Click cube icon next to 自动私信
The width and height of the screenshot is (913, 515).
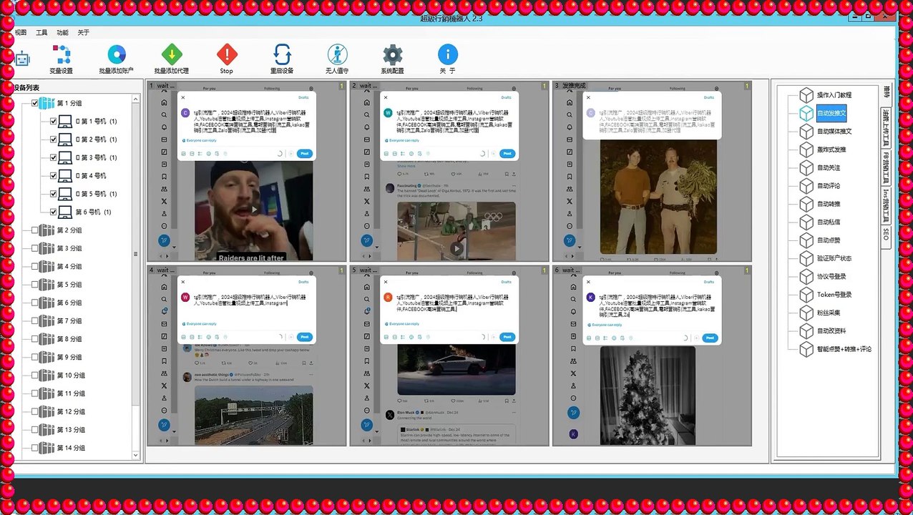806,222
